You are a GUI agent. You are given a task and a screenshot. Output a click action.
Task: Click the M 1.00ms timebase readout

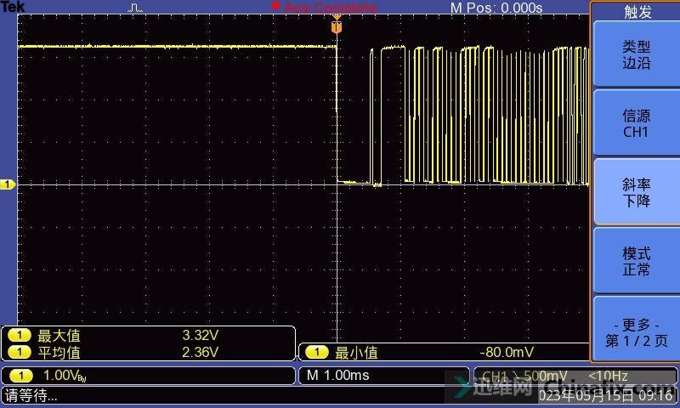(x=337, y=375)
